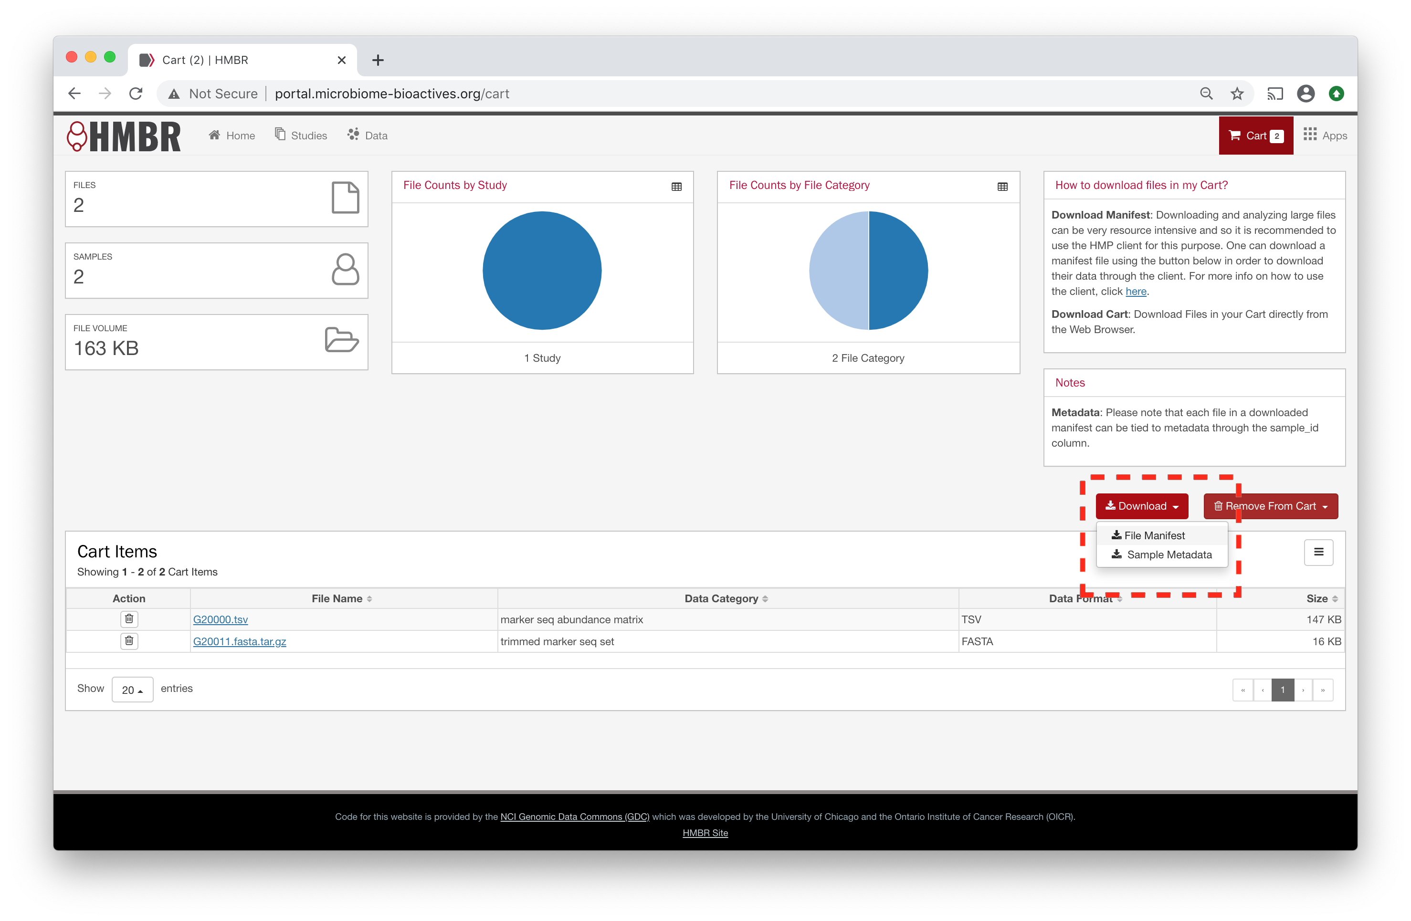Open the Remove From Cart dropdown
1411x921 pixels.
point(1271,505)
